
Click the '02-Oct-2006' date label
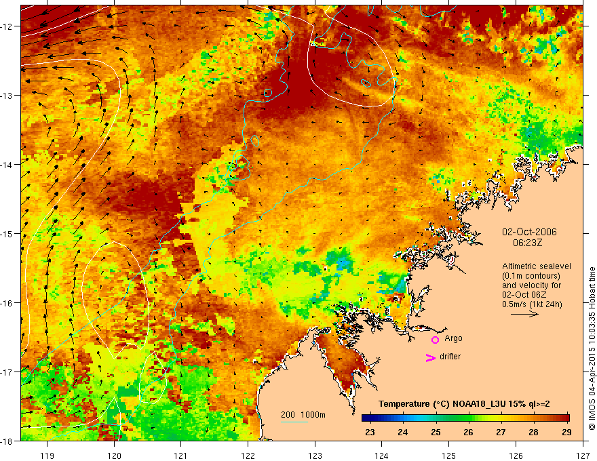point(529,232)
